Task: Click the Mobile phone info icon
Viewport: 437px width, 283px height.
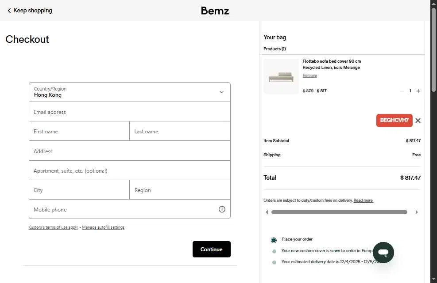Action: tap(222, 209)
